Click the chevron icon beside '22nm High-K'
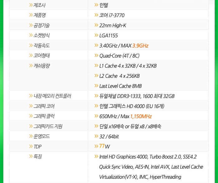This screenshot has width=218, height=183. click(96, 25)
